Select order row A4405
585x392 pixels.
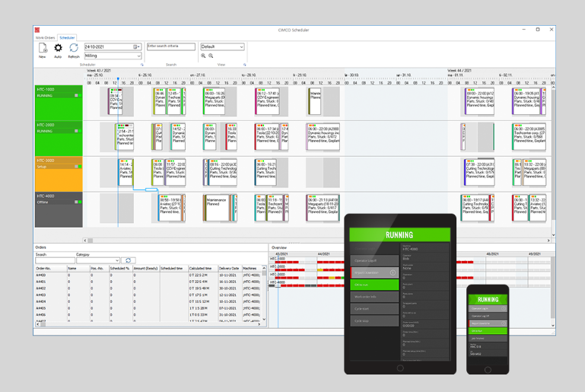coord(148,308)
